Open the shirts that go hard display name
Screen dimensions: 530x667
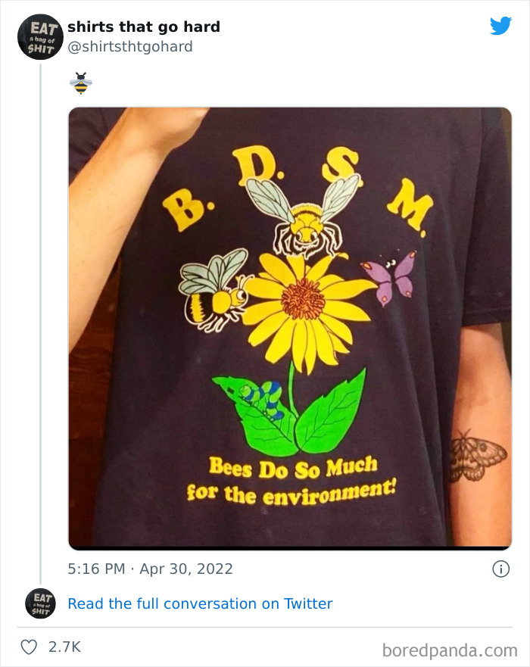click(144, 26)
